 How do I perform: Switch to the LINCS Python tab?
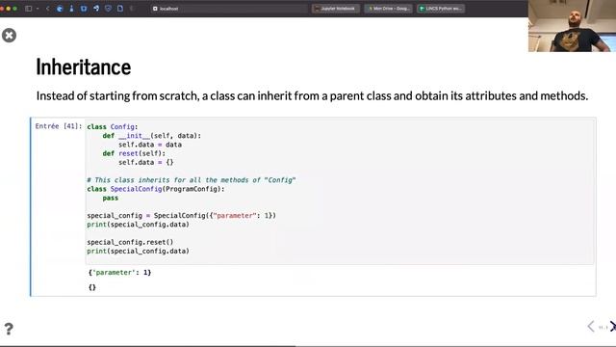coord(441,9)
